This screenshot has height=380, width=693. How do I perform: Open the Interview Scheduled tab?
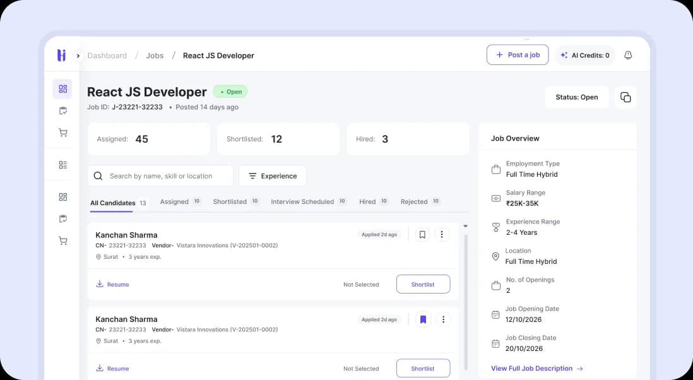[x=303, y=201]
